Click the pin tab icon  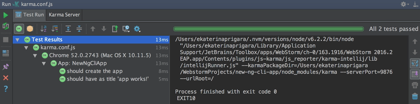tap(6, 67)
